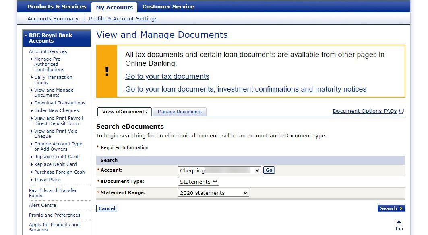Open Go to your tax documents link
The height and width of the screenshot is (235, 428).
coord(167,76)
